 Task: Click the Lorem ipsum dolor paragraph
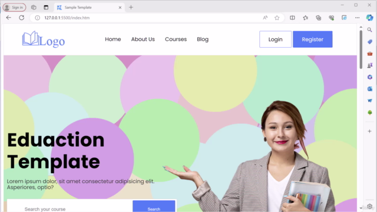tap(81, 184)
